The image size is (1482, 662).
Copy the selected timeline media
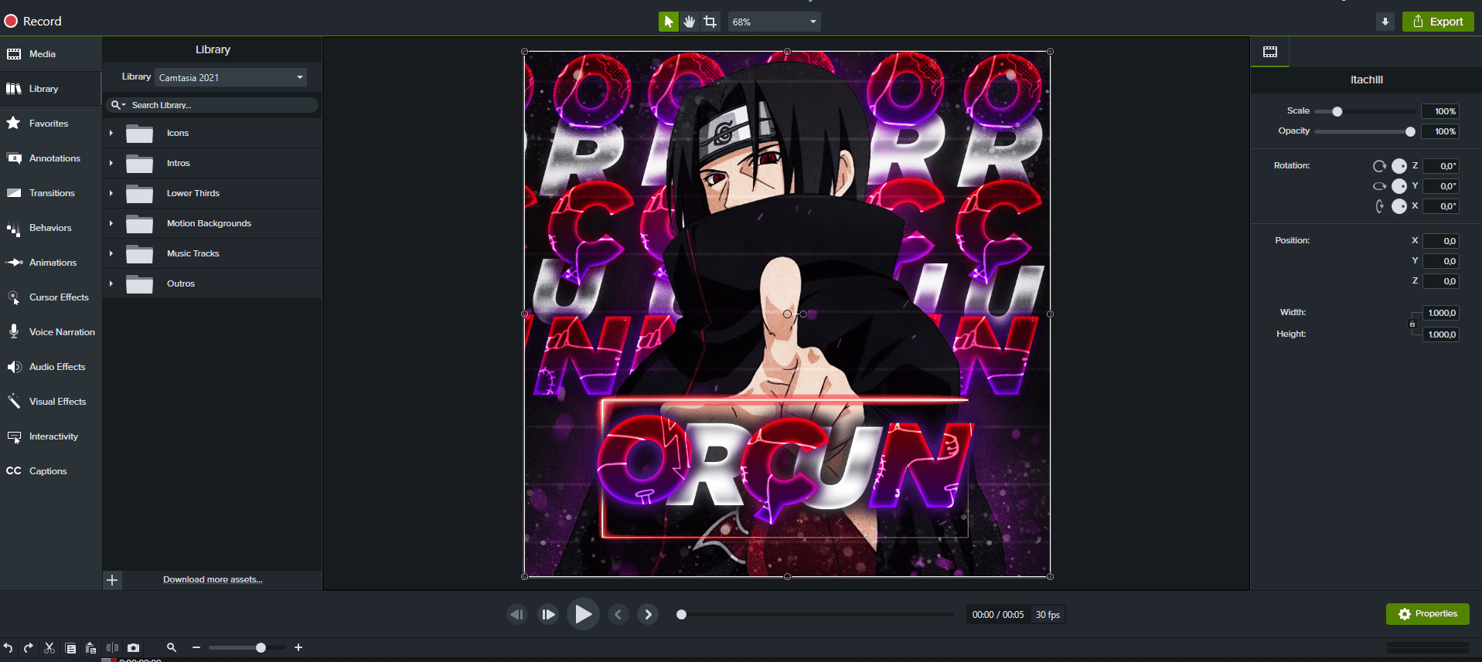point(70,648)
